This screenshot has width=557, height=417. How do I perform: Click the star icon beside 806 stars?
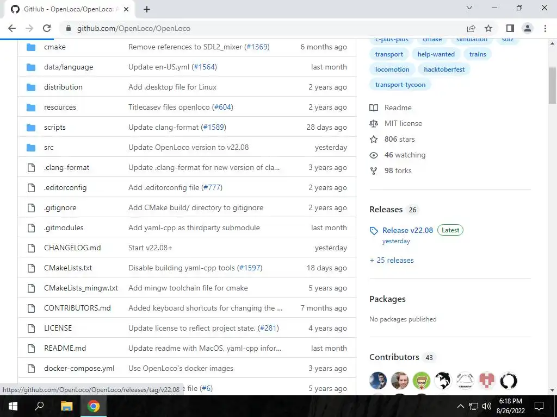[374, 139]
